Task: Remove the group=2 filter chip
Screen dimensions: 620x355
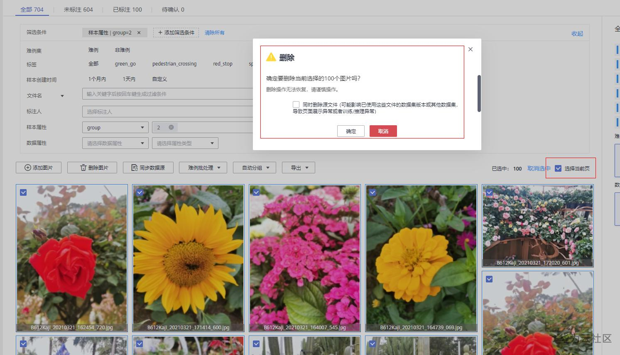Action: click(139, 33)
